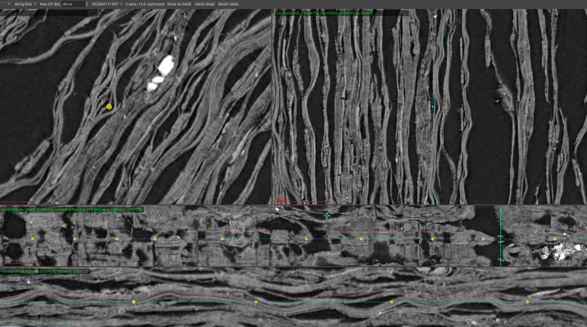Click the reinit reopt button

[x=205, y=4]
